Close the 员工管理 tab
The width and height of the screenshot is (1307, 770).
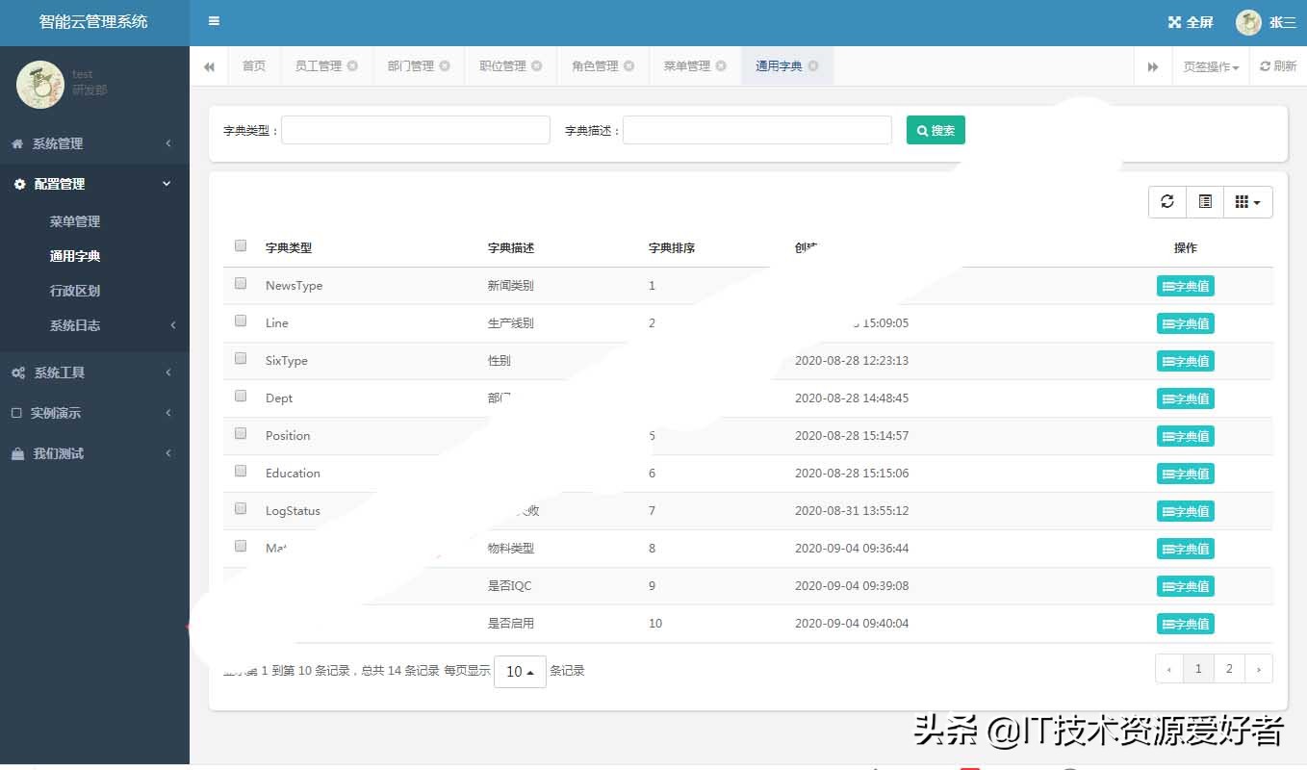352,65
